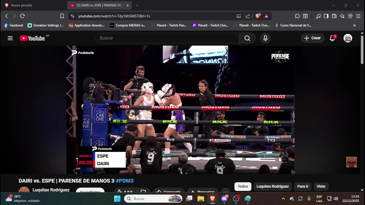Viewport: 365px width, 205px height.
Task: Expand the system tray hidden icons chevron
Action: click(x=283, y=199)
